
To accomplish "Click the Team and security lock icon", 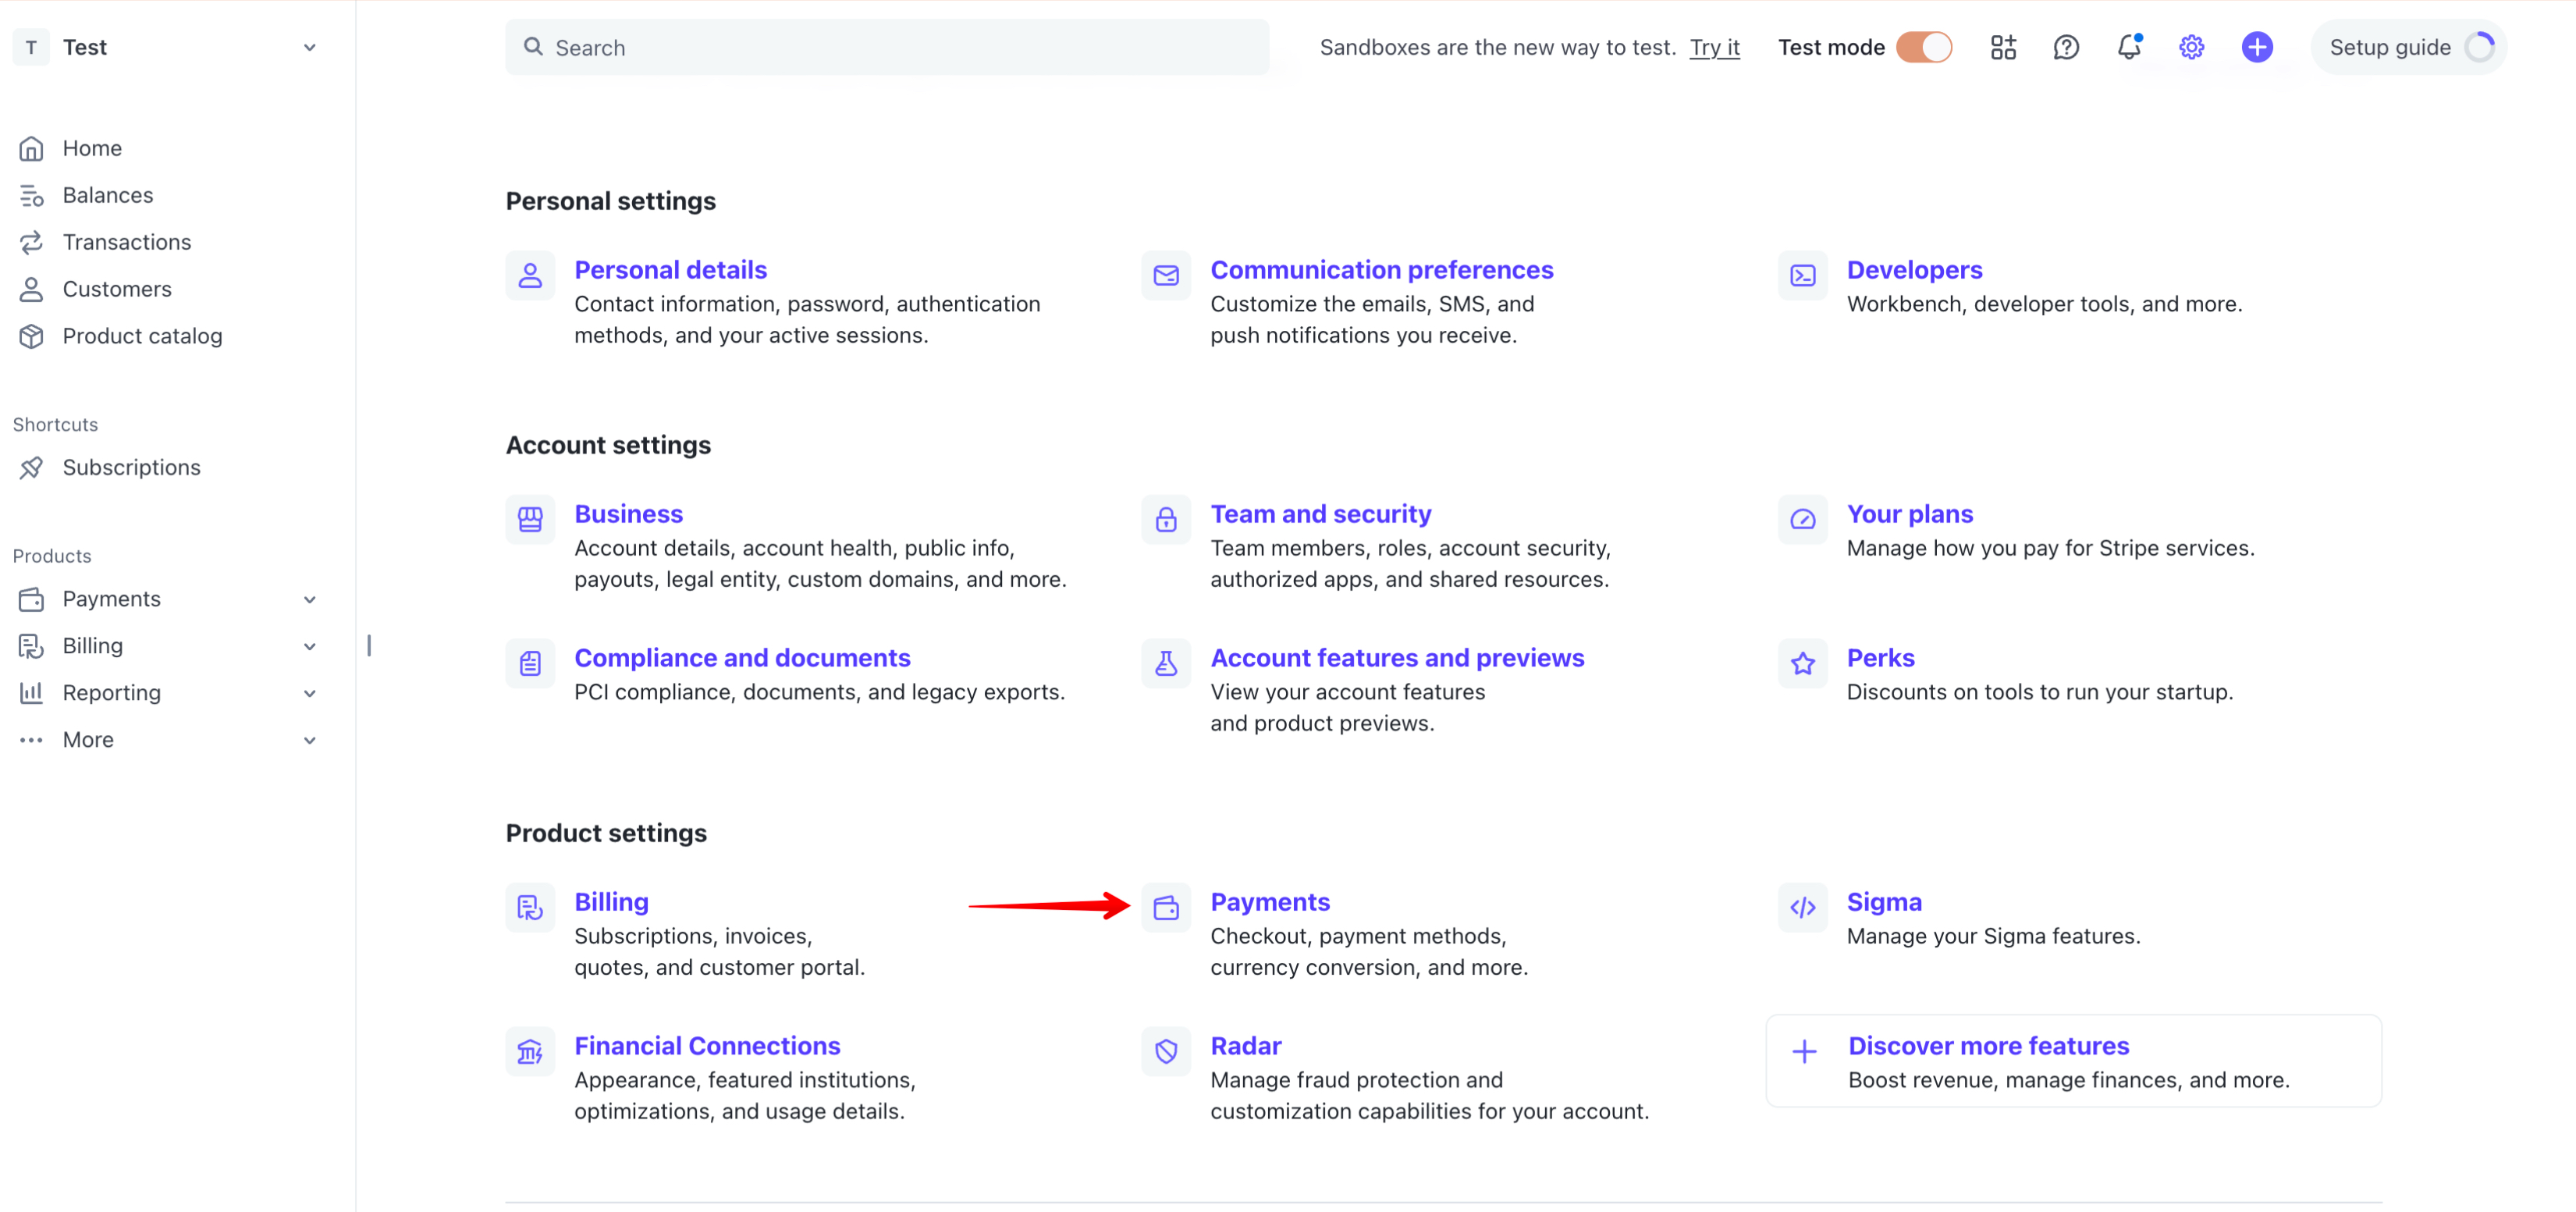I will point(1166,519).
